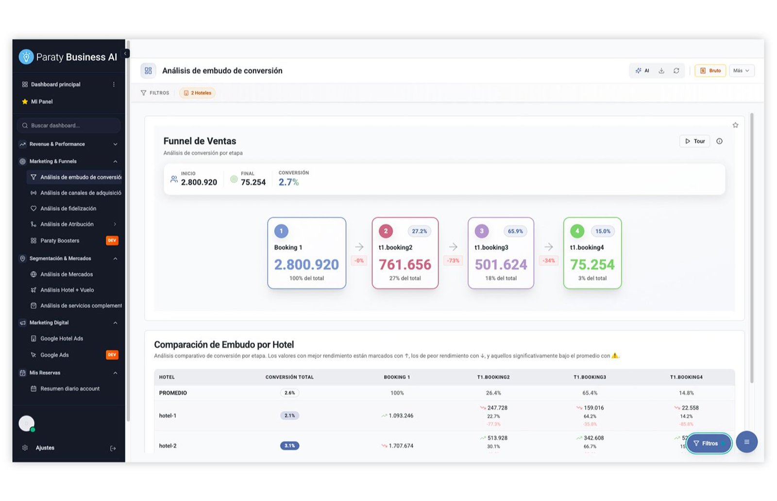Click the refresh icon in the top toolbar
The height and width of the screenshot is (501, 777).
(x=676, y=70)
